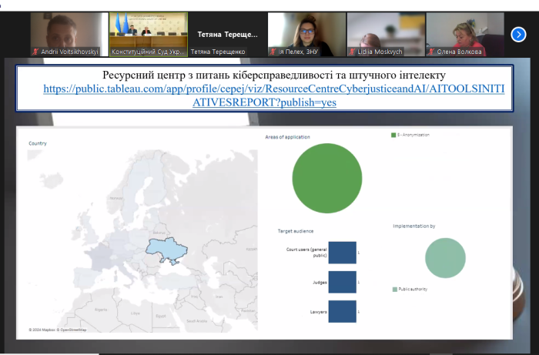Select Lidija Moskvych video thumbnail
539x355 pixels.
tap(384, 33)
